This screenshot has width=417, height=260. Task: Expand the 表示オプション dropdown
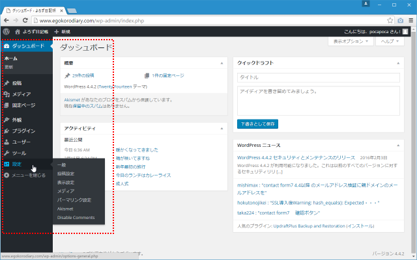click(x=351, y=41)
